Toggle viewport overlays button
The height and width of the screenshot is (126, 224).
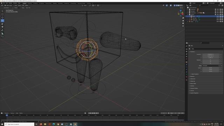point(170,6)
